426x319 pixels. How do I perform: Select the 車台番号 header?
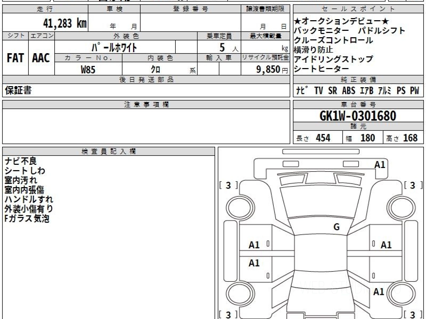click(x=359, y=105)
